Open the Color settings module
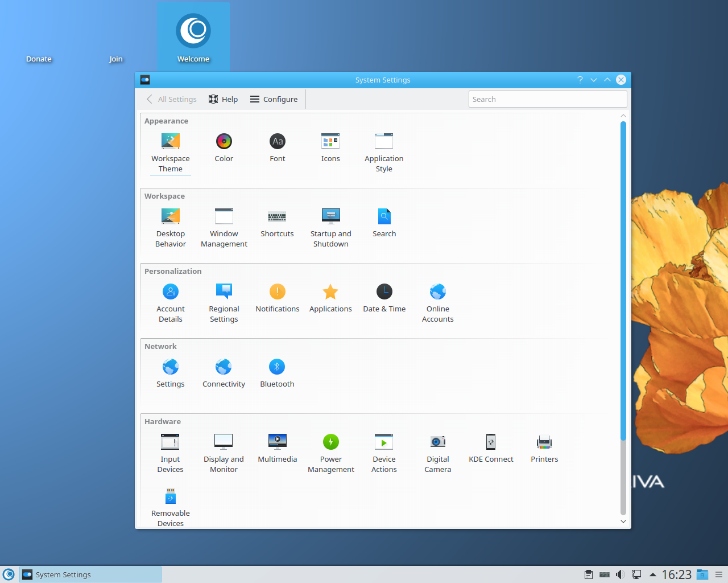728x583 pixels. [x=224, y=147]
